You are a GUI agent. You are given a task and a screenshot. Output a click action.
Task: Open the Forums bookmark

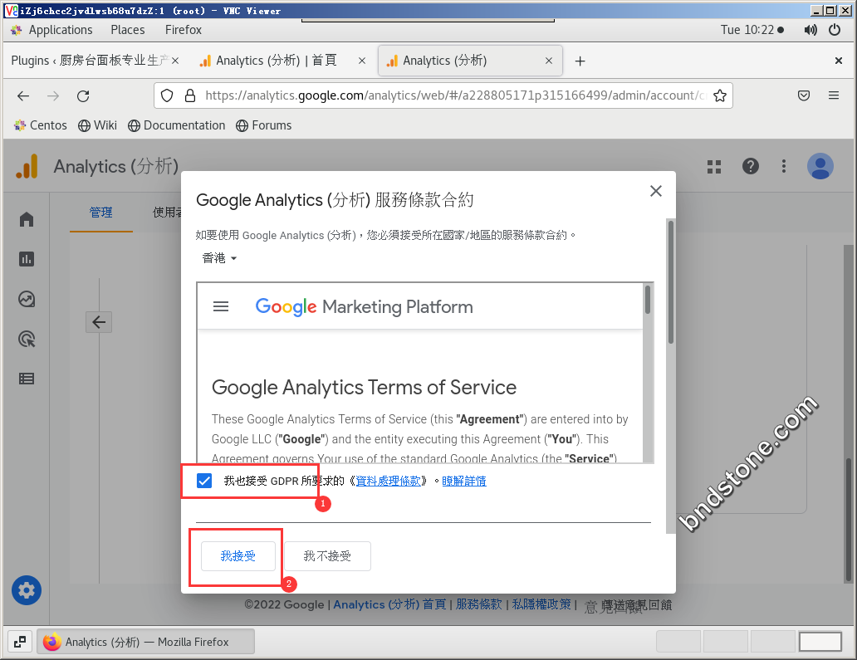[264, 125]
